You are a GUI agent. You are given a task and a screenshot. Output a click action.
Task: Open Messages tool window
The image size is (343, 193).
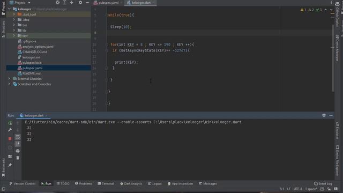(208, 183)
